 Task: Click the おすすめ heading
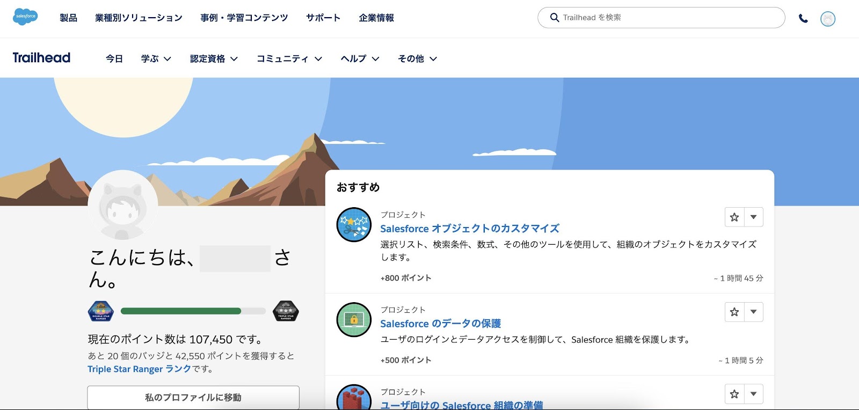point(358,187)
